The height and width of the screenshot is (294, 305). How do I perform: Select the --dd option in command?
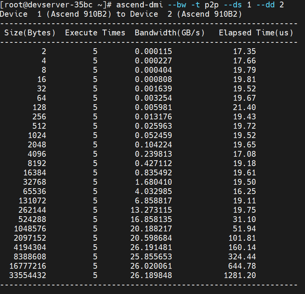(x=265, y=5)
